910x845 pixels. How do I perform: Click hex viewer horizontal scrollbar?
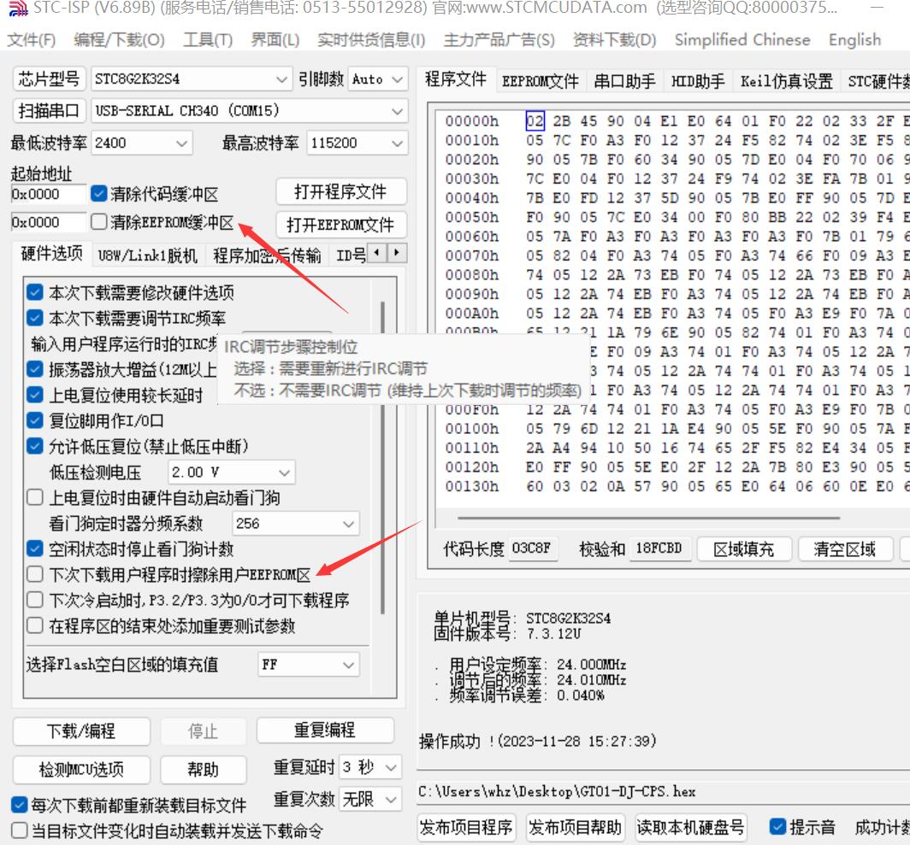pos(648,517)
